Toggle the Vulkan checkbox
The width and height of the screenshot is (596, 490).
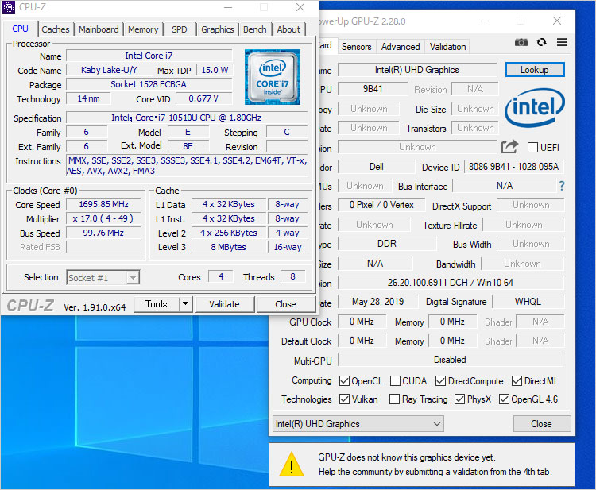(344, 399)
